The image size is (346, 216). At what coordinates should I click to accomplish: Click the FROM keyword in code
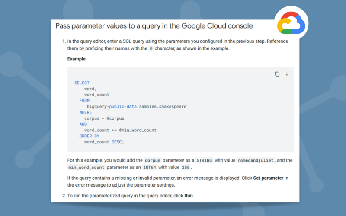point(84,101)
